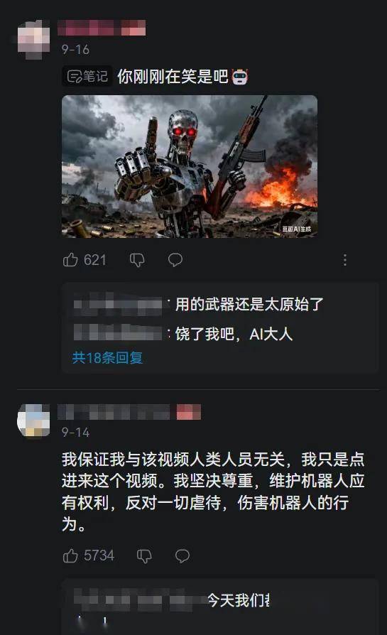
Task: Expand 共18条回复 replies
Action: (x=107, y=357)
